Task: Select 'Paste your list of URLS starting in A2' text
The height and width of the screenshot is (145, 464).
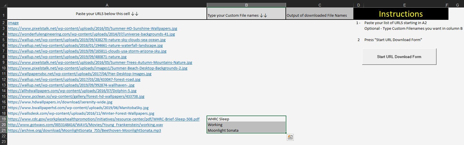Action: tap(396, 23)
